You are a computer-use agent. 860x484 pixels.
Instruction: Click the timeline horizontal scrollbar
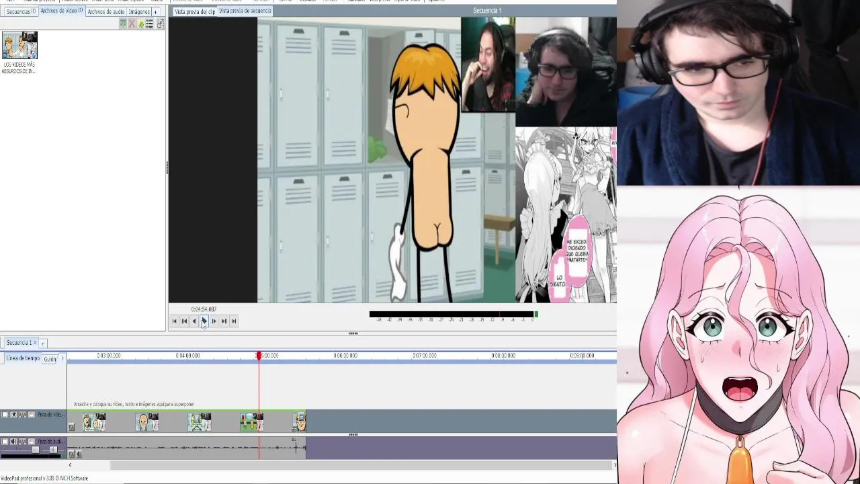pos(361,465)
